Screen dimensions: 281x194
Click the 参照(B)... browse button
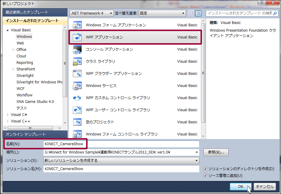[x=216, y=152]
